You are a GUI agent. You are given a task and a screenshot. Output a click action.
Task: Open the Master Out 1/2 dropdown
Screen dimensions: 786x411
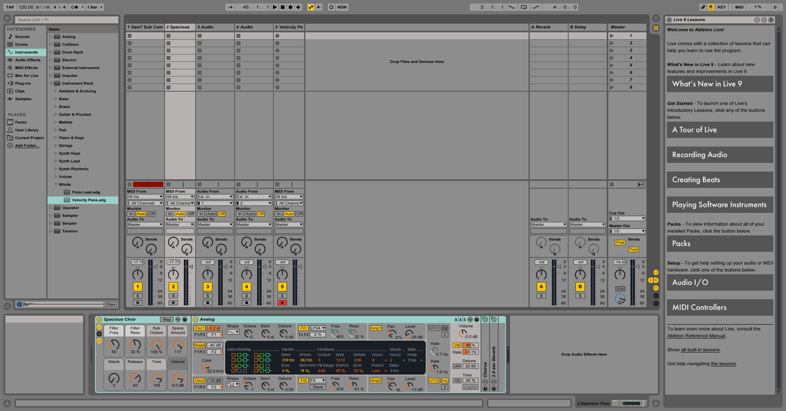[x=627, y=231]
